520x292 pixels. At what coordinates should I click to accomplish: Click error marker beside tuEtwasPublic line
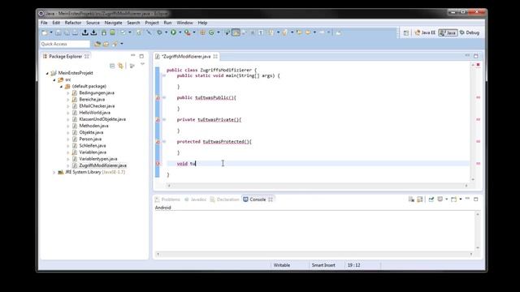pyautogui.click(x=158, y=97)
